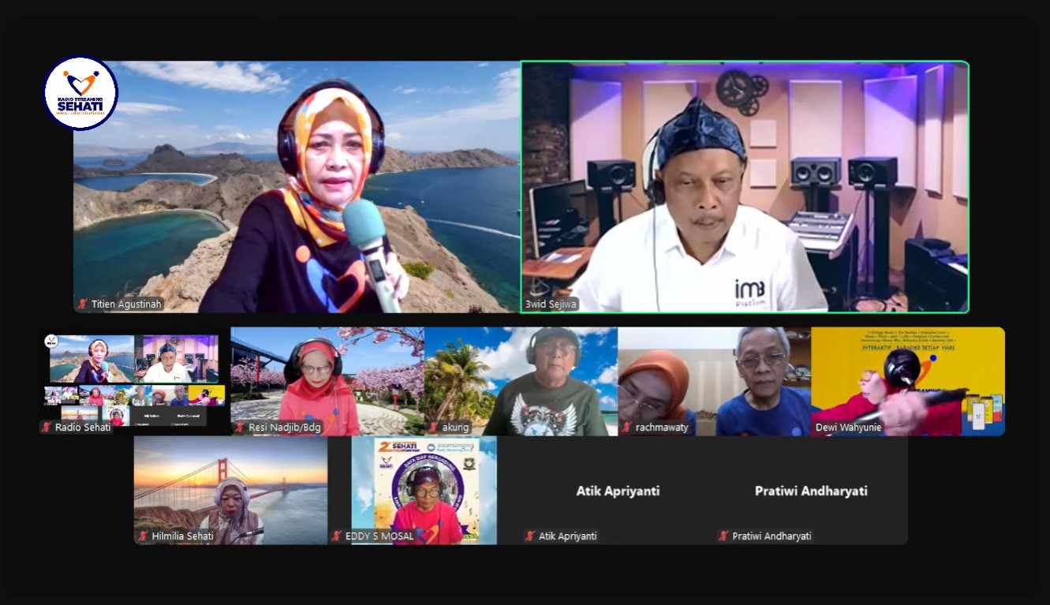1050x605 pixels.
Task: Select akung's beach background video tile
Action: coord(521,380)
